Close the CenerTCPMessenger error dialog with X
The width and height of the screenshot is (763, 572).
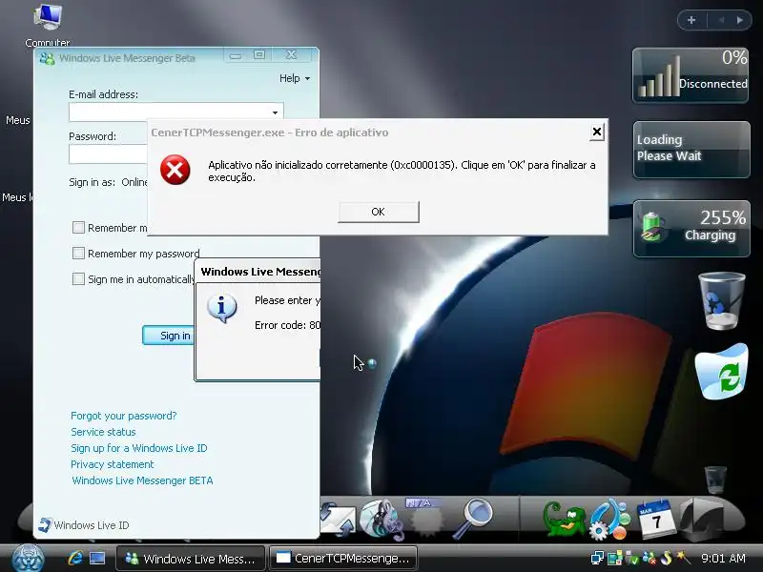click(x=597, y=132)
